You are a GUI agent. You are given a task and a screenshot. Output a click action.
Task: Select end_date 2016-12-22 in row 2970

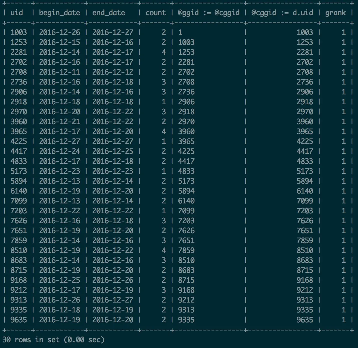113,112
